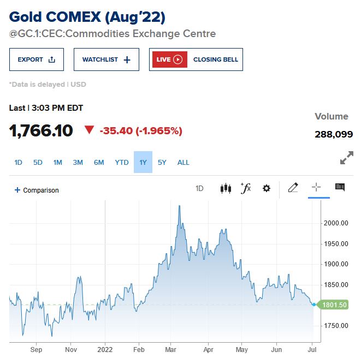This screenshot has width=361, height=358.
Task: Choose the 1M range tab
Action: tap(58, 162)
